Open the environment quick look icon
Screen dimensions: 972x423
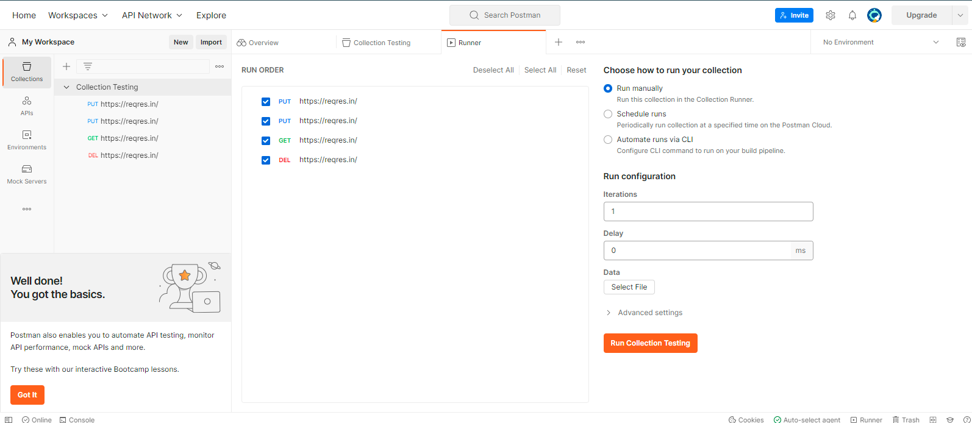click(961, 42)
